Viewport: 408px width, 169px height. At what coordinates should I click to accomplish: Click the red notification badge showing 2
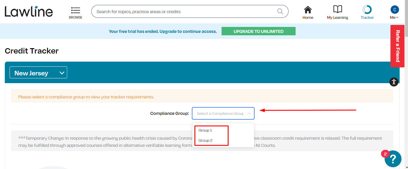tap(385, 154)
